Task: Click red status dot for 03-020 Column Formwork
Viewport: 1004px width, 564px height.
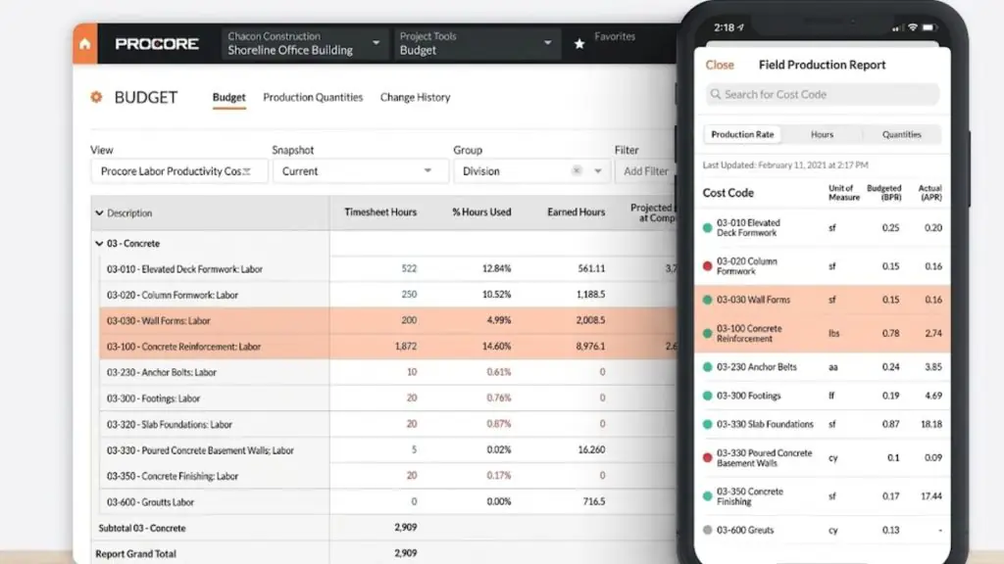Action: (708, 266)
